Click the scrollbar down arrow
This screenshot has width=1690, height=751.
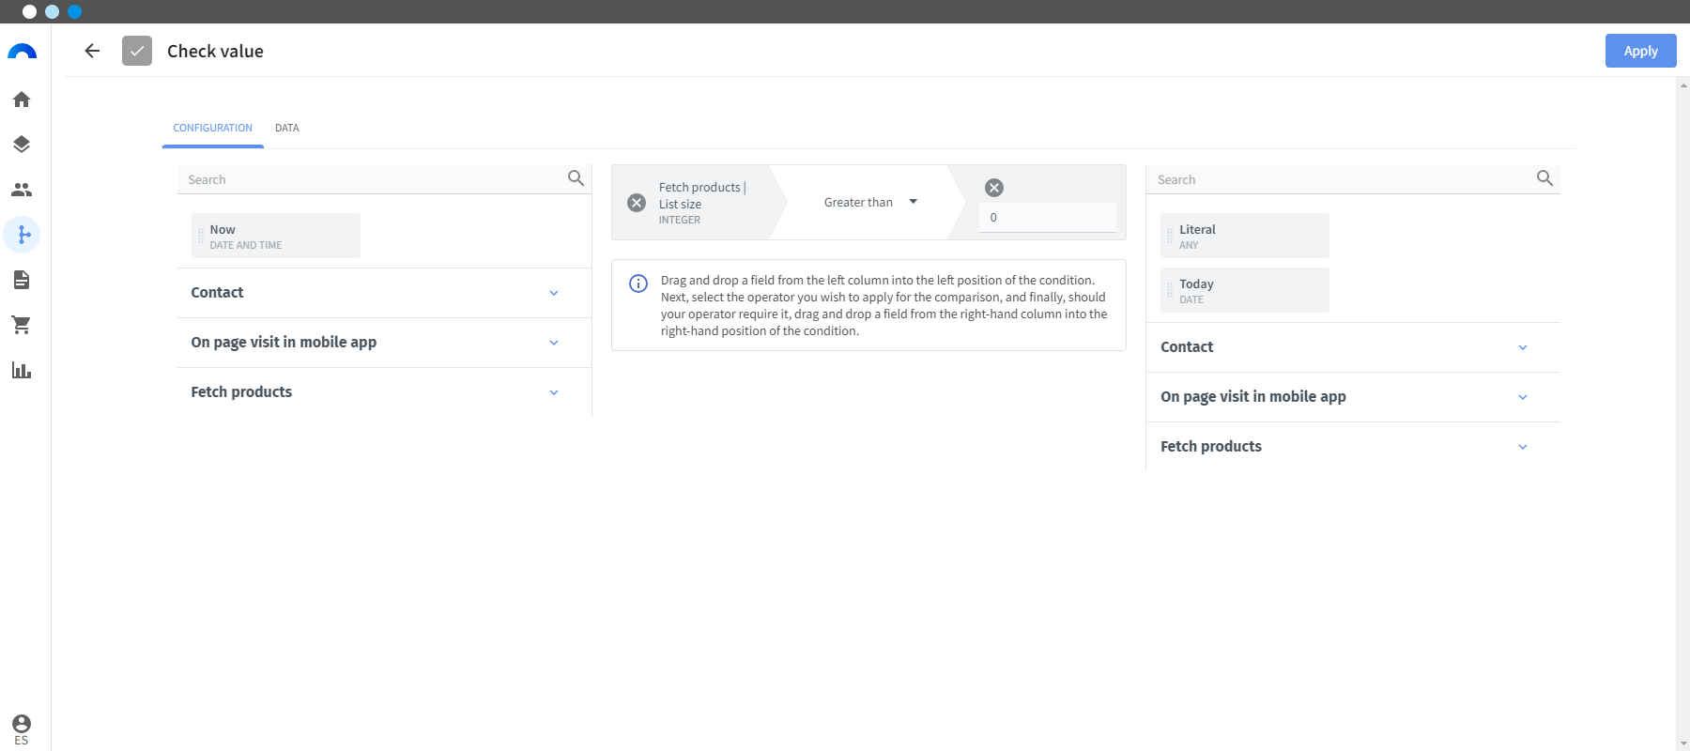[x=1682, y=743]
